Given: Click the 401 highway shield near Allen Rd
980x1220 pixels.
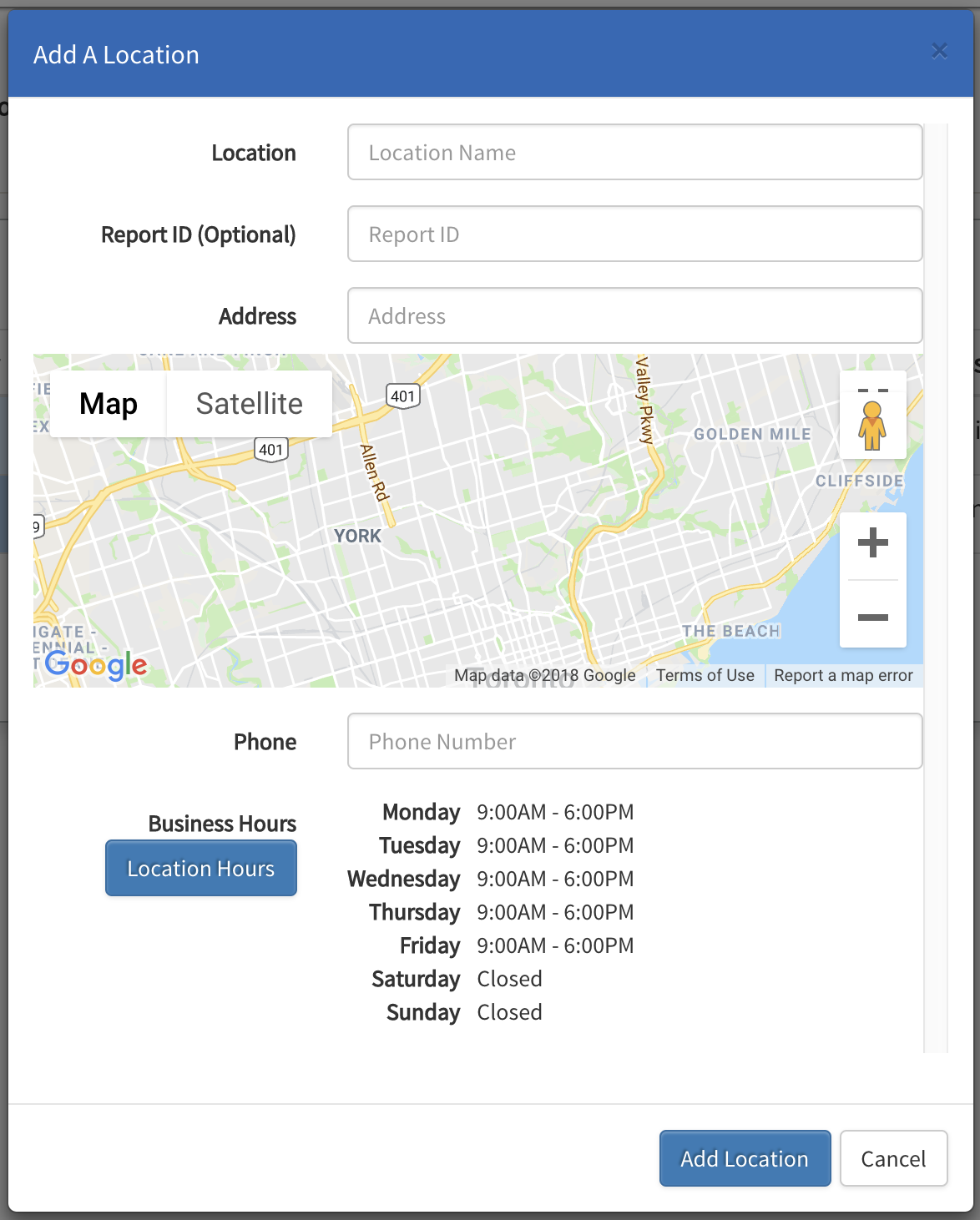Looking at the screenshot, I should [402, 396].
